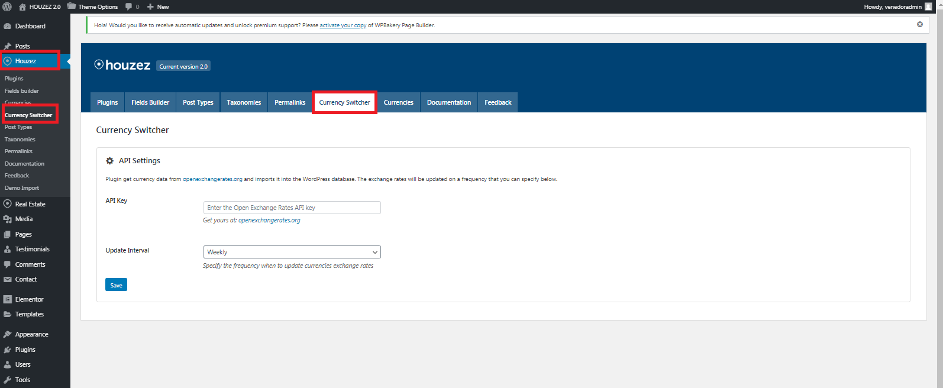Open the 'Get yours at' openexchangerates.org link
Image resolution: width=943 pixels, height=388 pixels.
point(269,220)
